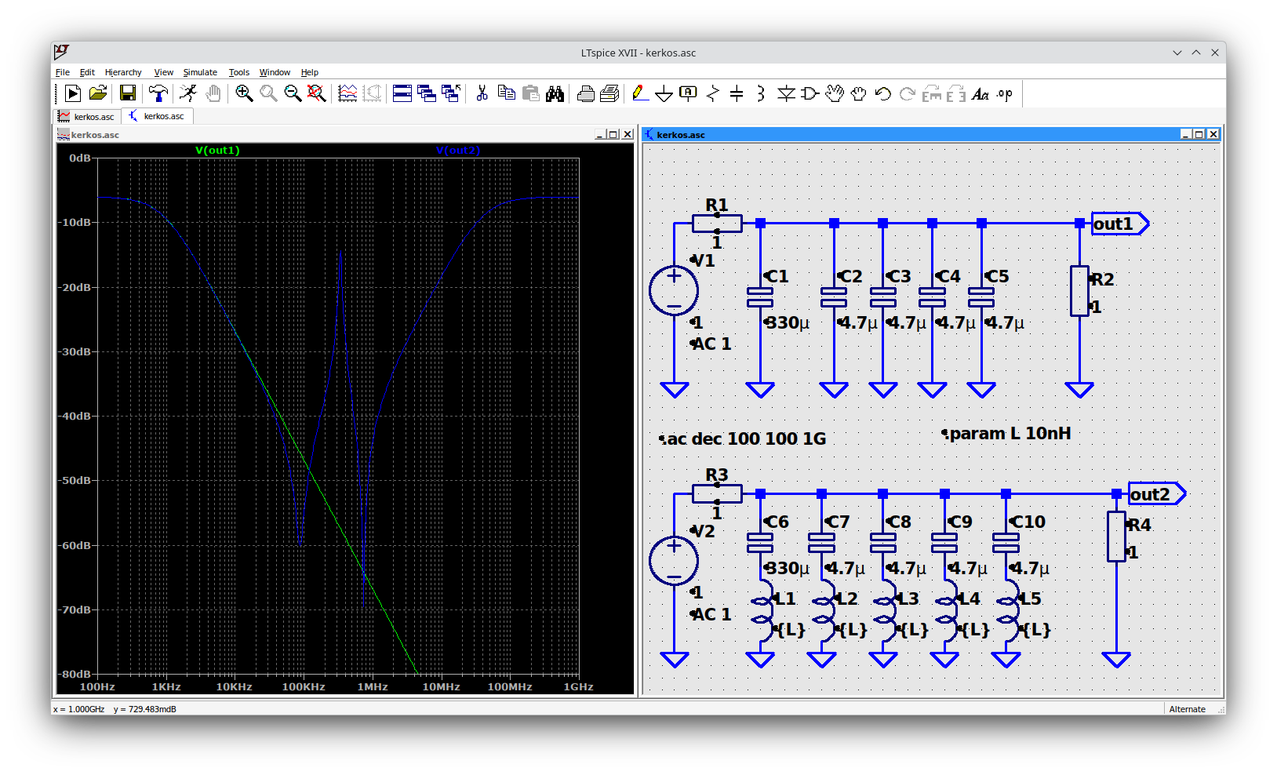Open the Control Panel hammer icon

pyautogui.click(x=158, y=94)
